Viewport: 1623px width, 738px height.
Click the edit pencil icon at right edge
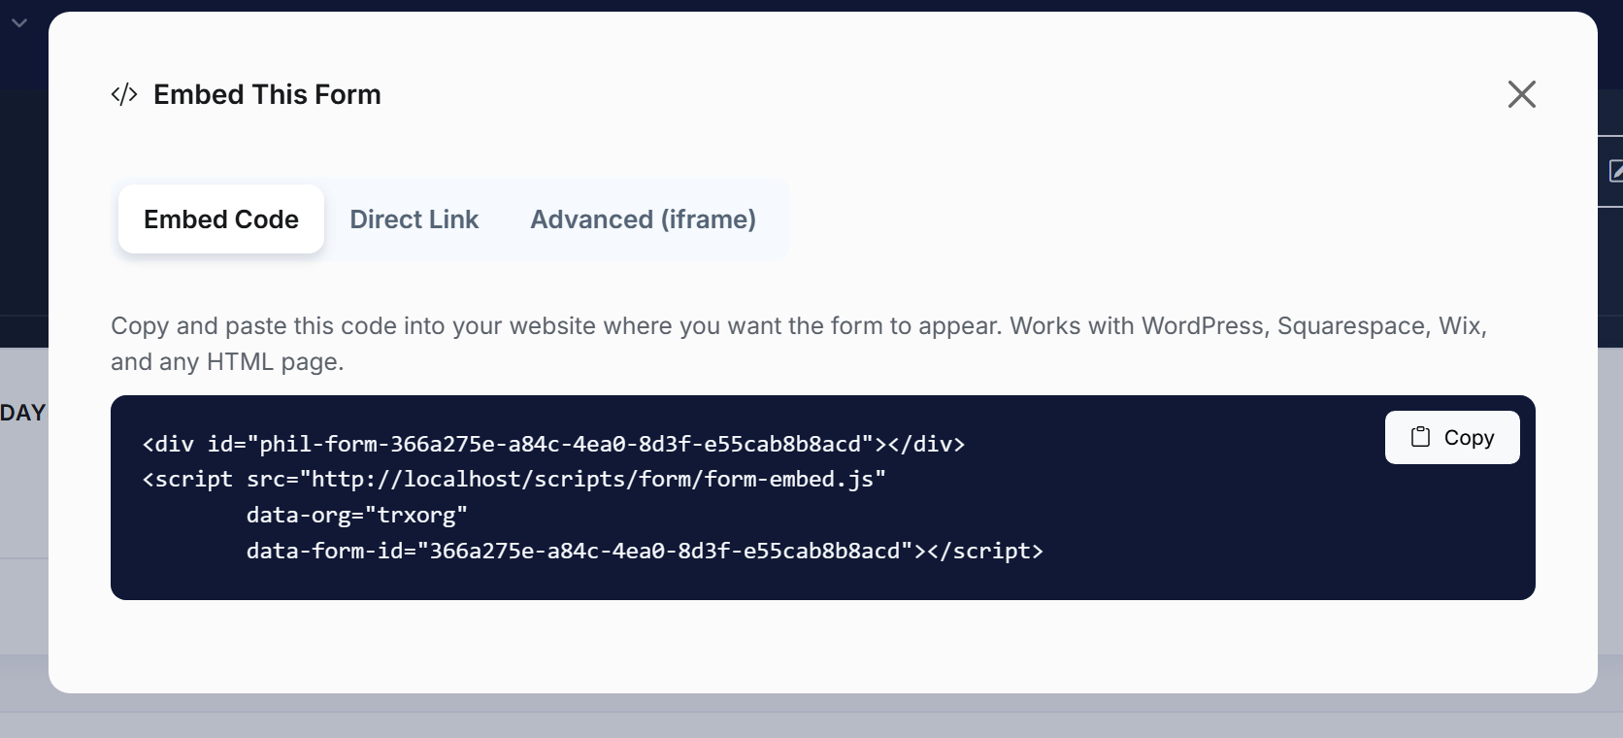coord(1614,171)
